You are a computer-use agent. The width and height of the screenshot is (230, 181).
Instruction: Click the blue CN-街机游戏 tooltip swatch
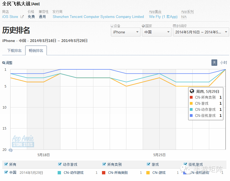[191, 116]
